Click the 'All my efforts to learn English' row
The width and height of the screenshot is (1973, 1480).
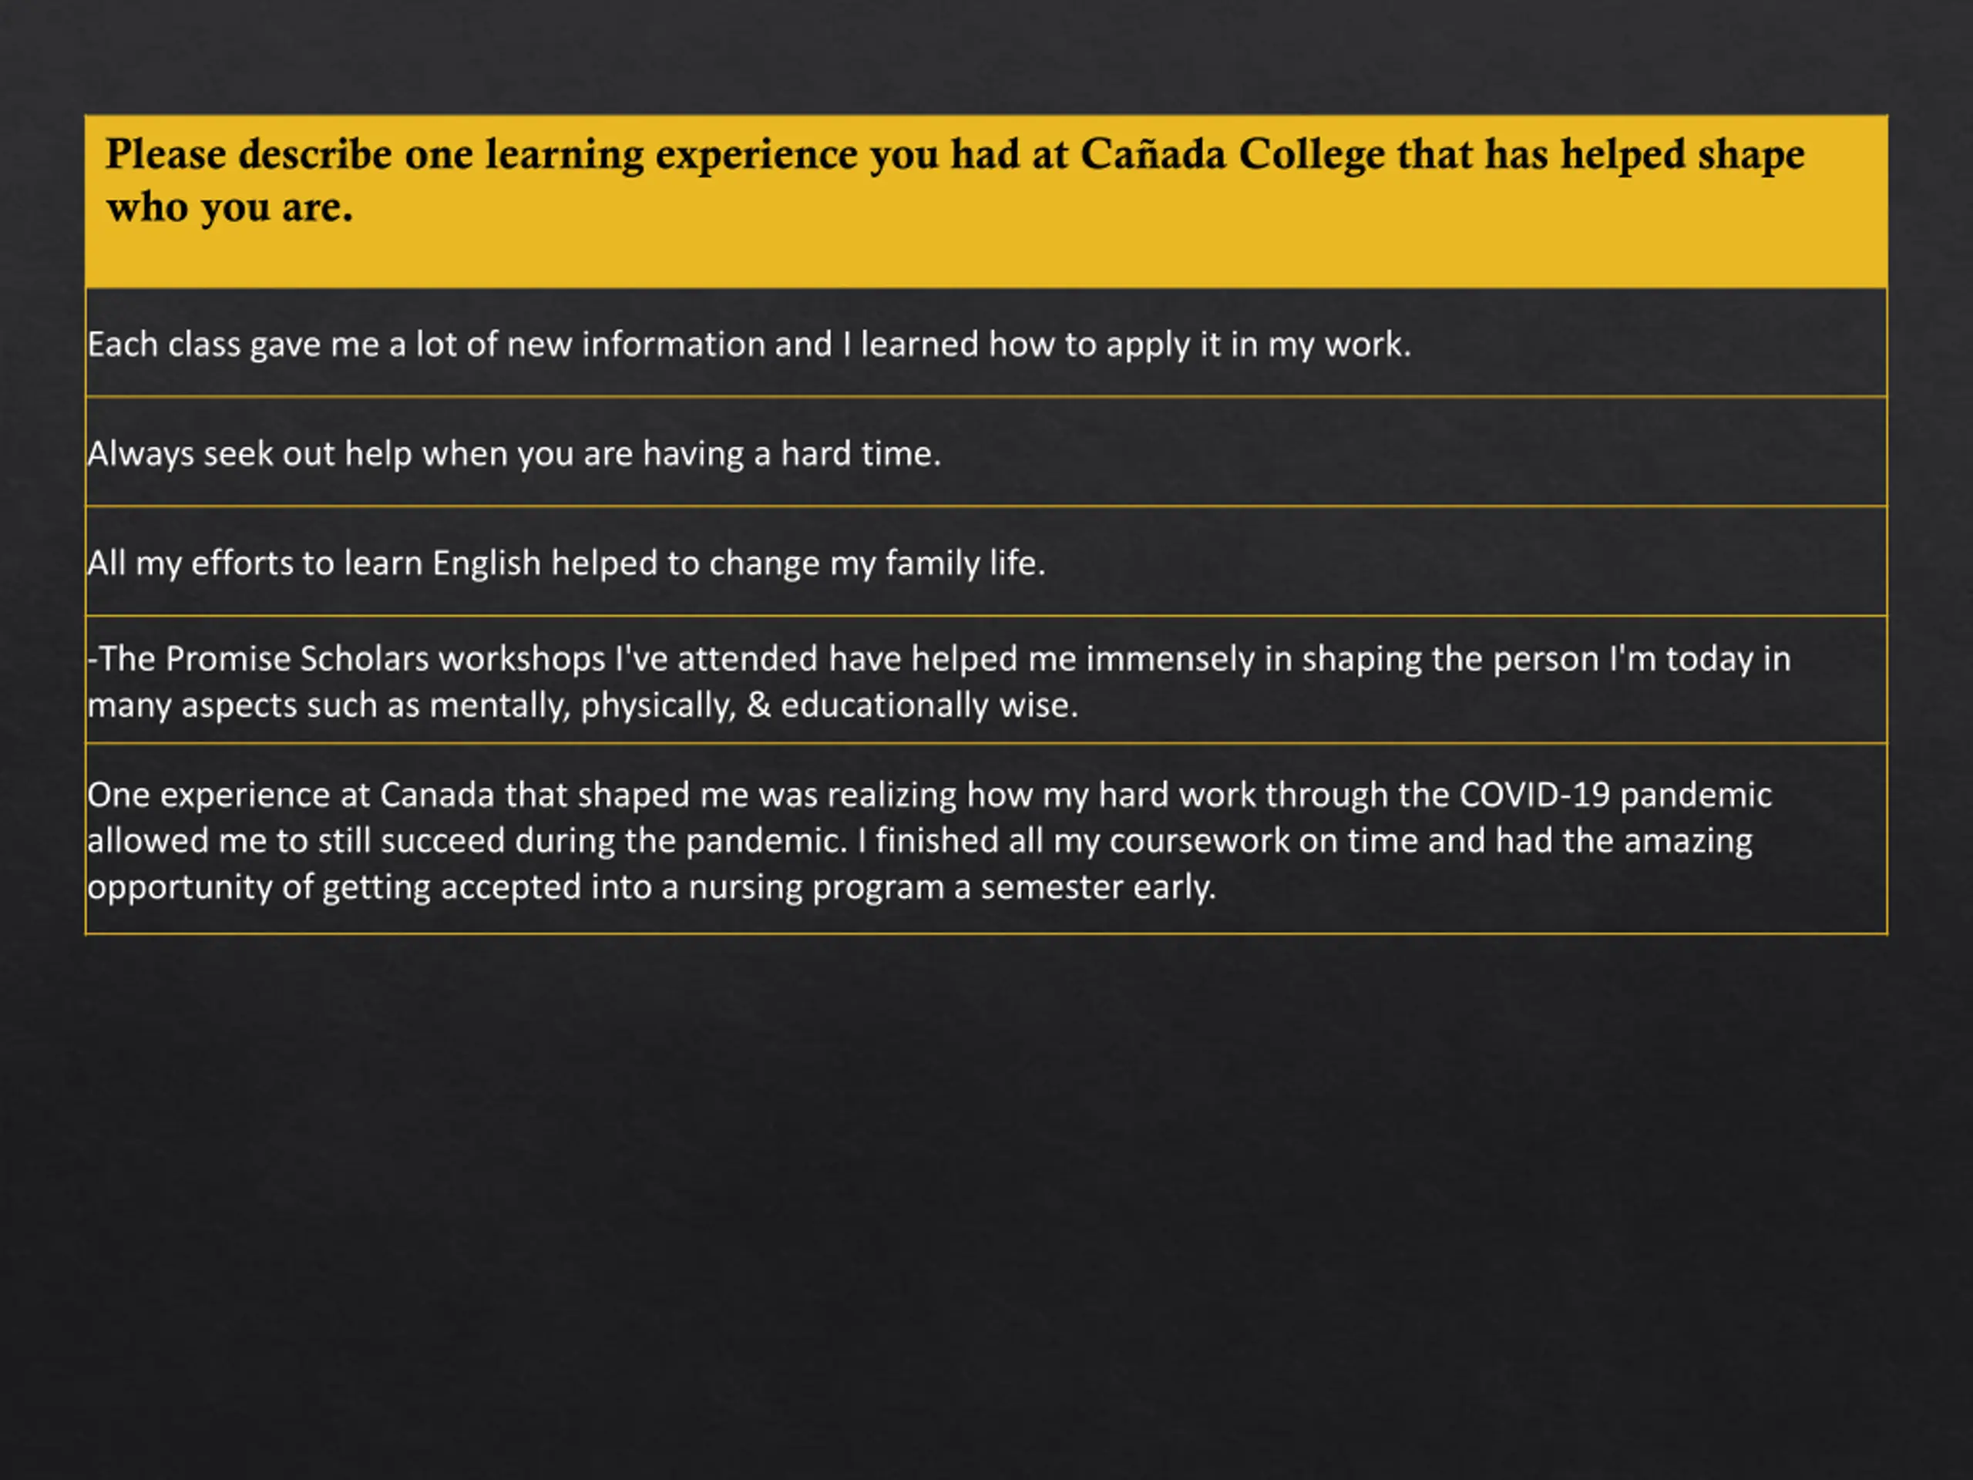[986, 561]
